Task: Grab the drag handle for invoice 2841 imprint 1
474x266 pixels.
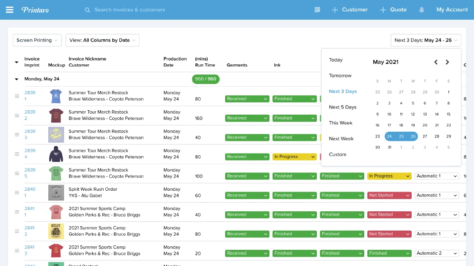Action: click(x=17, y=212)
